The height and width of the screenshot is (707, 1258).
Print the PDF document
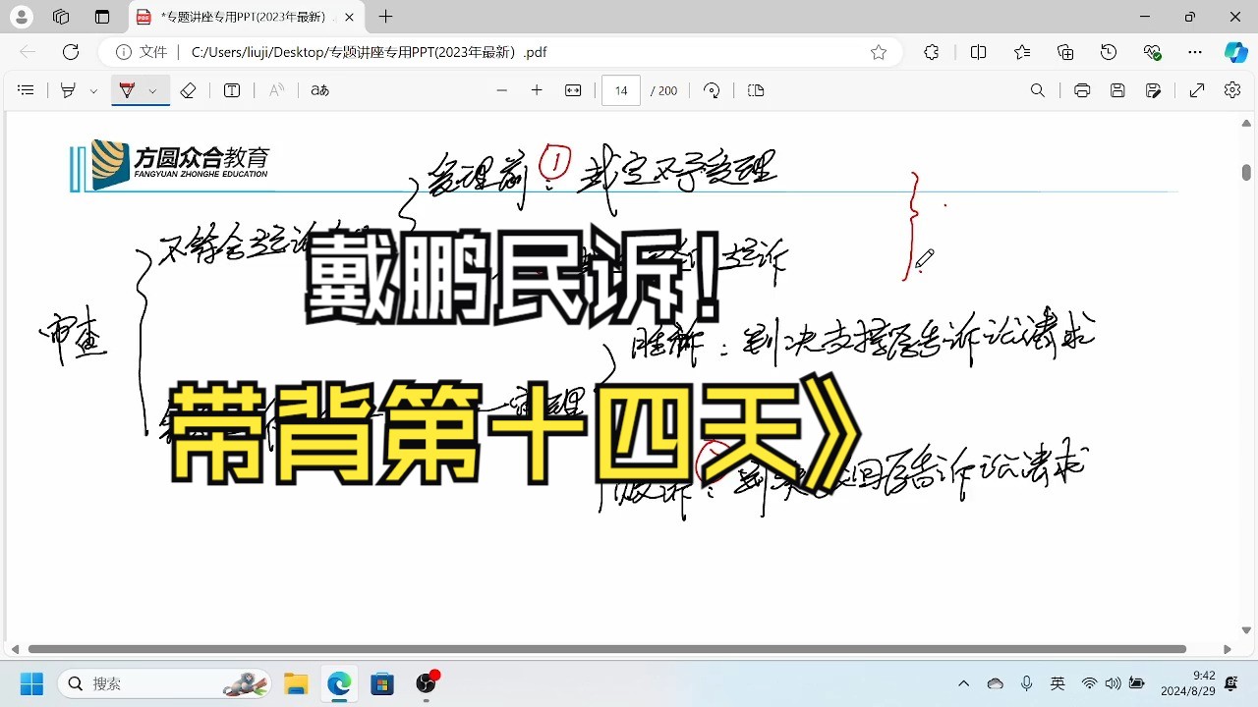(1081, 90)
